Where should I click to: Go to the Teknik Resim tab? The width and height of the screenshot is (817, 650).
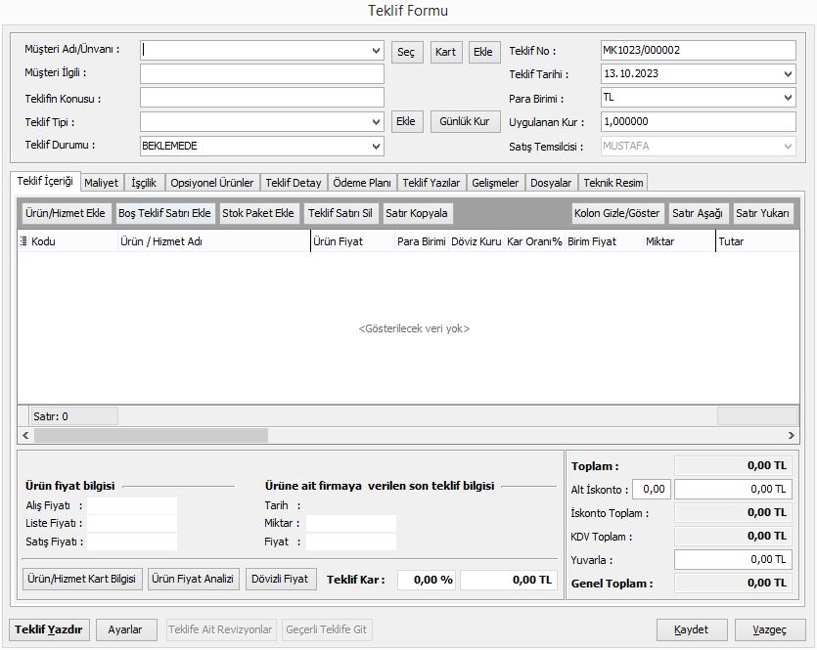coord(613,183)
